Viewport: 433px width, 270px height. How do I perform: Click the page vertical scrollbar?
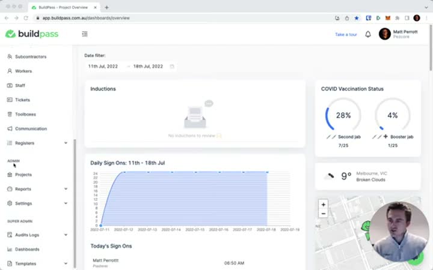pos(431,47)
